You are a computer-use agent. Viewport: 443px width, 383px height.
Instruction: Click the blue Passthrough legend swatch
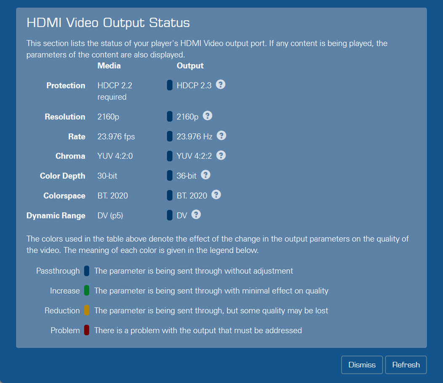point(87,271)
